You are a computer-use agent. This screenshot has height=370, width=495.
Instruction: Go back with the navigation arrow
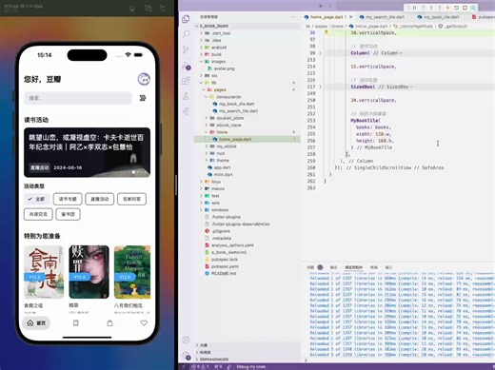321,6
